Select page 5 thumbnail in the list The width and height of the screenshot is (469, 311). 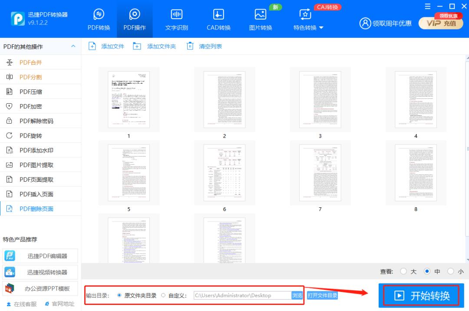tap(129, 173)
